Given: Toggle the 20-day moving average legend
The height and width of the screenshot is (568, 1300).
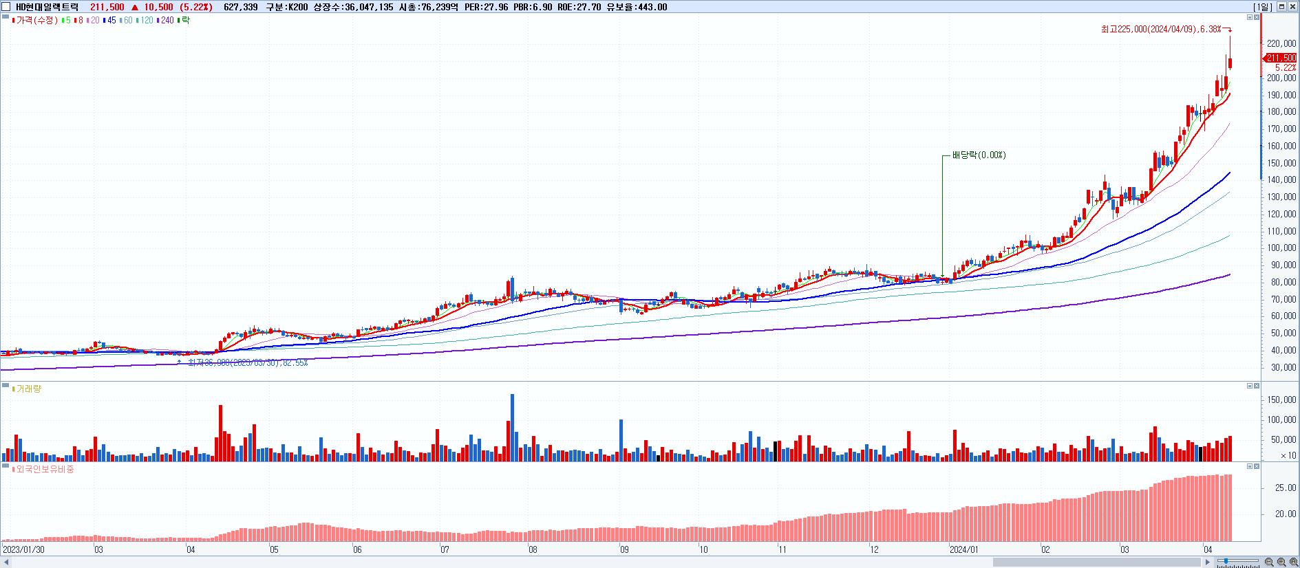Looking at the screenshot, I should coord(93,21).
